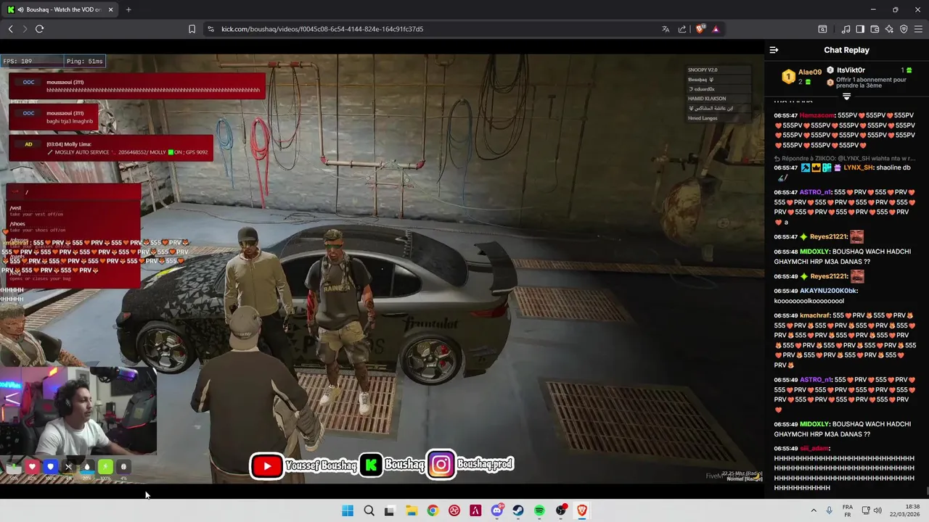Viewport: 929px width, 522px height.
Task: Open the browser hamburger menu
Action: point(918,29)
